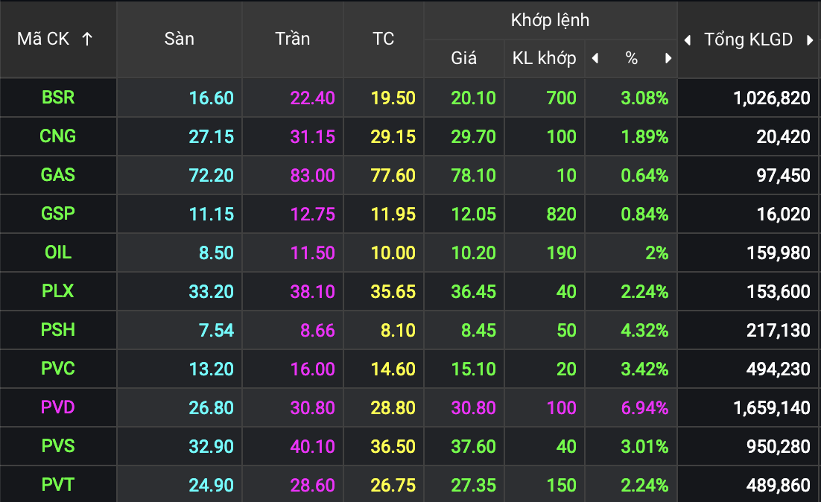The width and height of the screenshot is (821, 502).
Task: Click the sort arrow beside Mã CK
Action: pyautogui.click(x=87, y=39)
